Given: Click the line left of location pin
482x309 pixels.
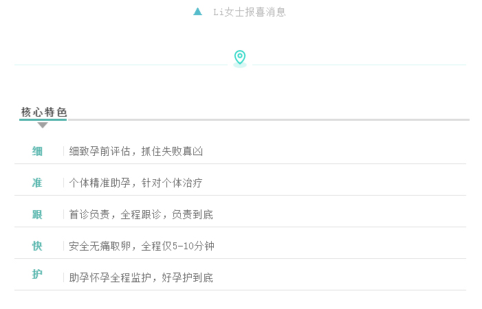Looking at the screenshot, I should (x=120, y=65).
